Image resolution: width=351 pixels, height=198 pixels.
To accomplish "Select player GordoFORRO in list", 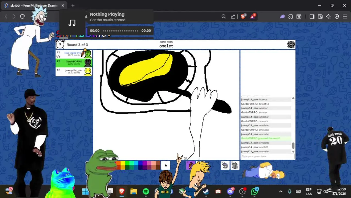I will [74, 63].
